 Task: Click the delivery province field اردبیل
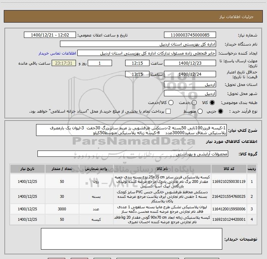click(x=190, y=84)
